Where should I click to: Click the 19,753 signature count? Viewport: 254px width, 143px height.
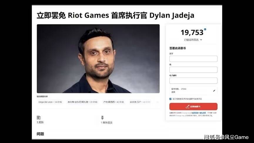[x=192, y=32]
